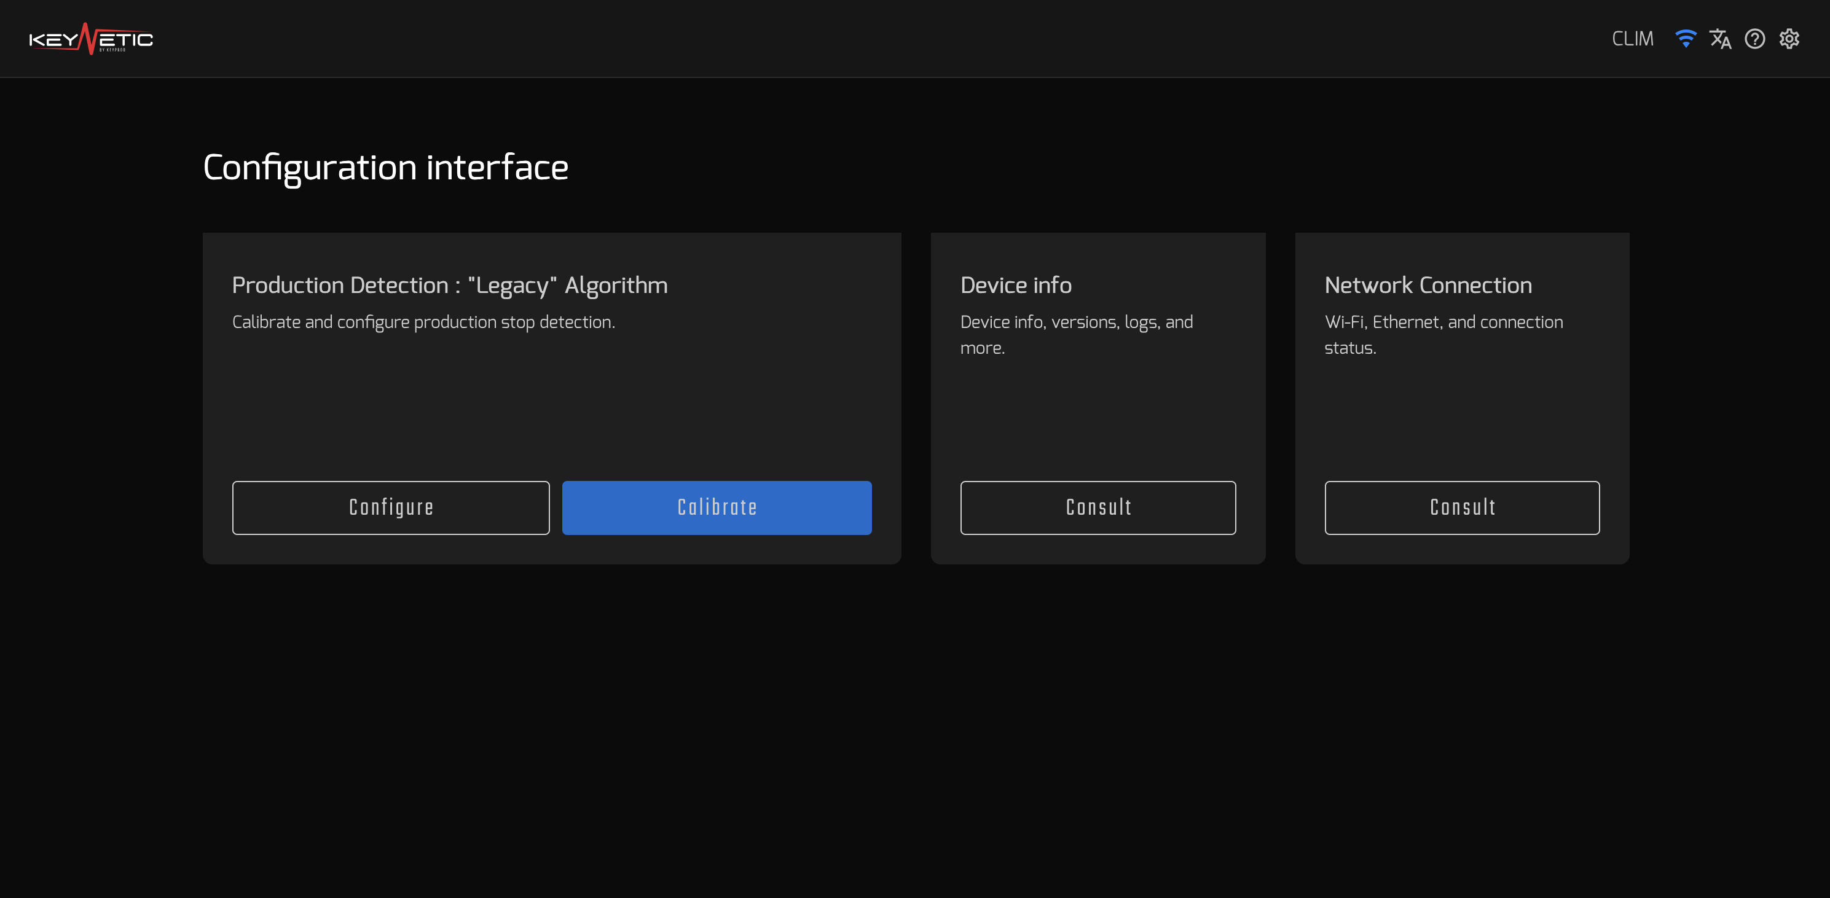Screen dimensions: 1830x898
Task: Consult the Device info card
Action: tap(1098, 507)
